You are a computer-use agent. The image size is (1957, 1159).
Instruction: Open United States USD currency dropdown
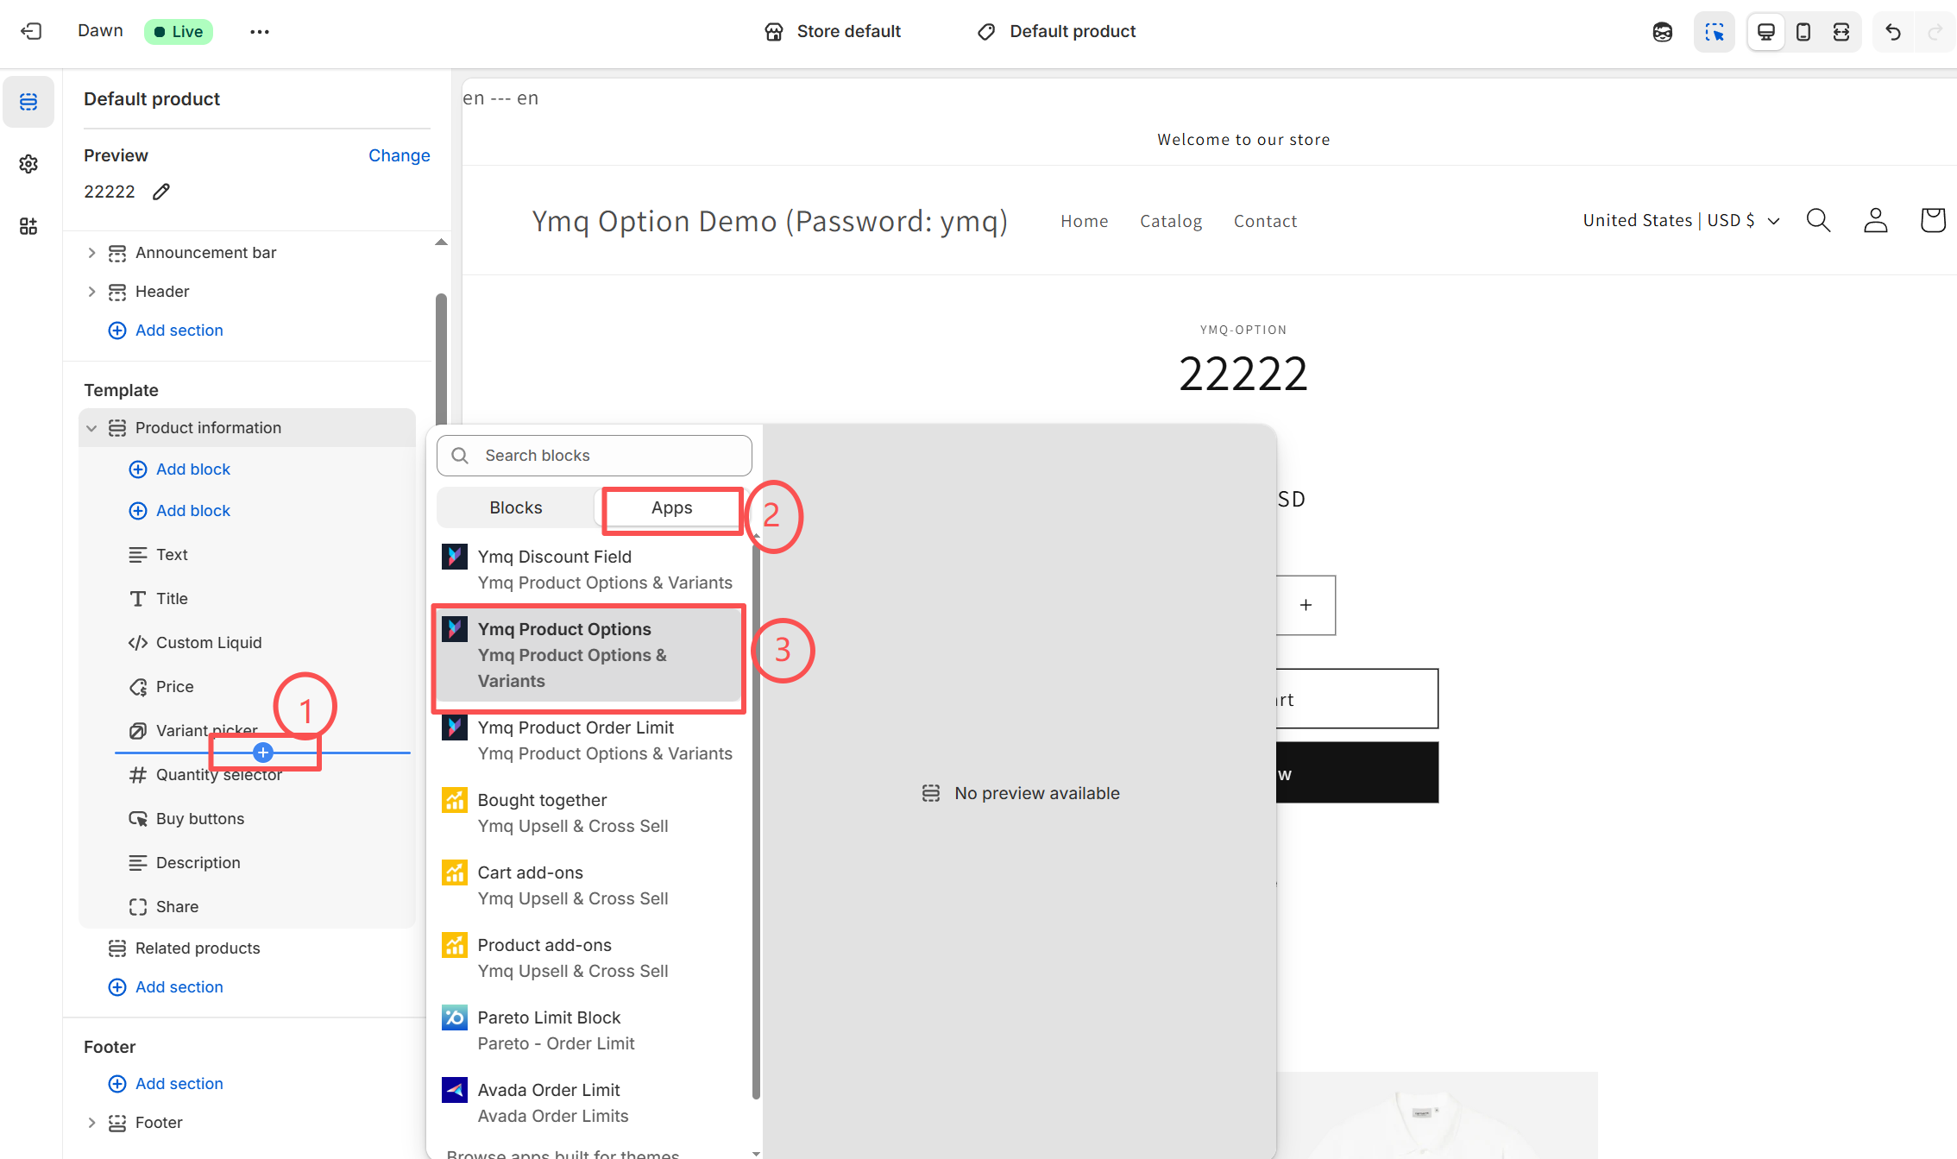click(1680, 221)
